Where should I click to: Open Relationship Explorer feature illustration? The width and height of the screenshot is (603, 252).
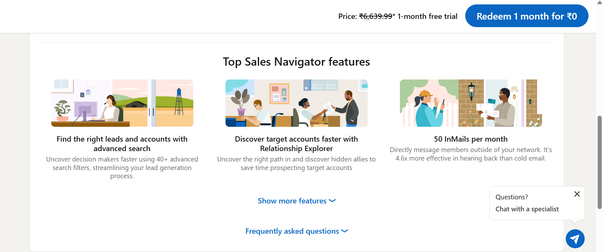(297, 103)
